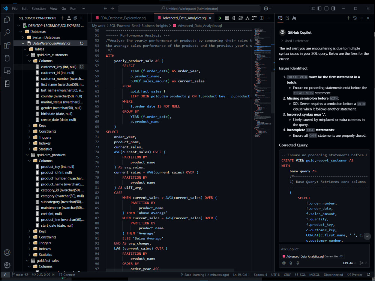375x281 pixels.
Task: Open the View menu
Action: click(54, 9)
